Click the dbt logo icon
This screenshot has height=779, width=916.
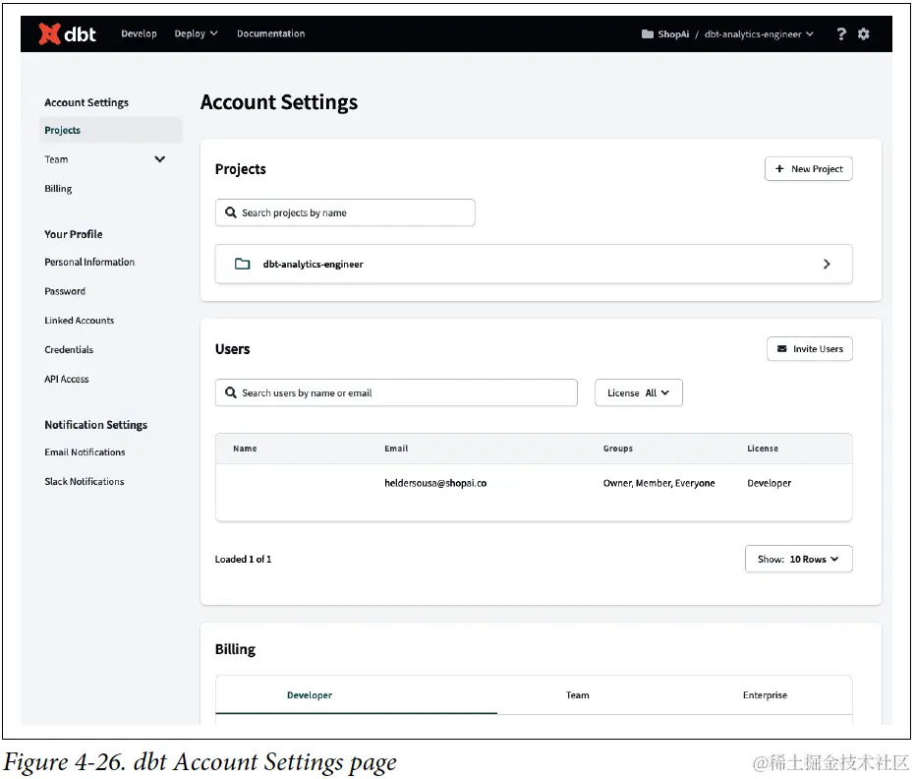[50, 33]
